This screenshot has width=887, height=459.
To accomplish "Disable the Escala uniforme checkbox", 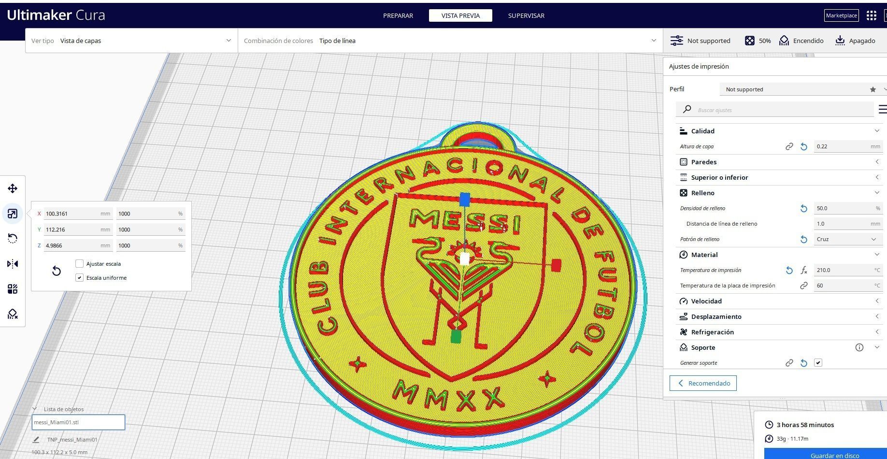I will coord(80,278).
